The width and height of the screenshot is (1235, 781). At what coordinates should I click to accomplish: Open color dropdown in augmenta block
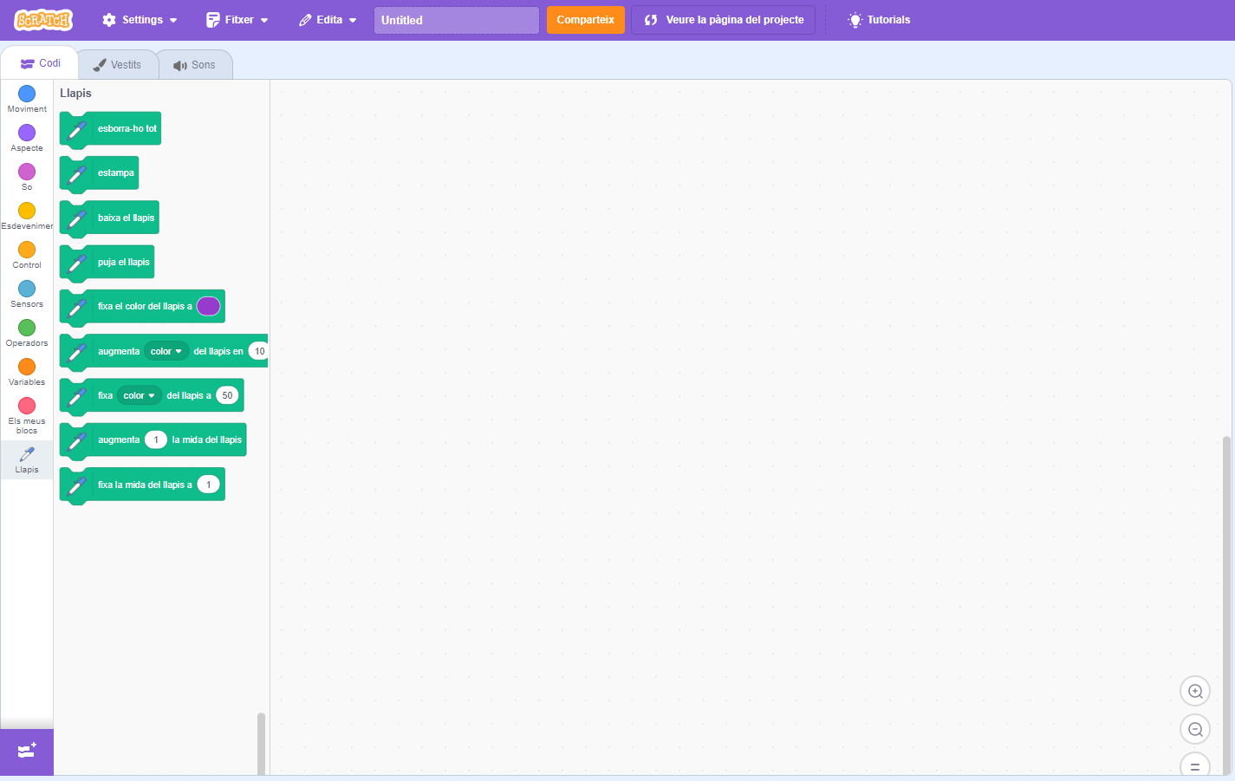166,351
